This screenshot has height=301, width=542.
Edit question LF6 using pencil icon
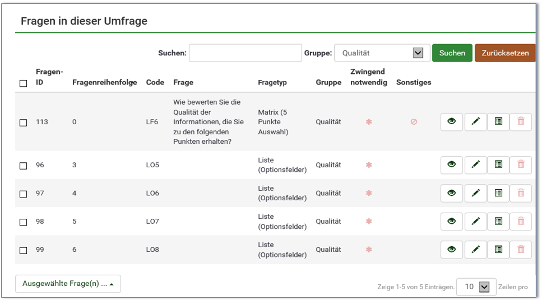pyautogui.click(x=475, y=121)
